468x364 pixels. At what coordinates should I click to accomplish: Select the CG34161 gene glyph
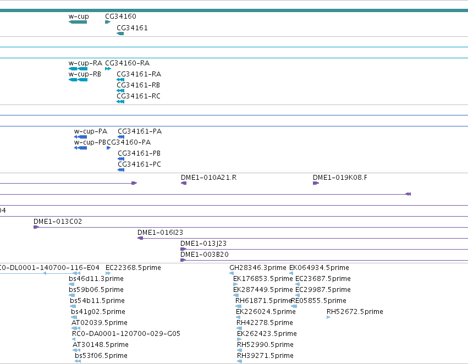click(120, 34)
